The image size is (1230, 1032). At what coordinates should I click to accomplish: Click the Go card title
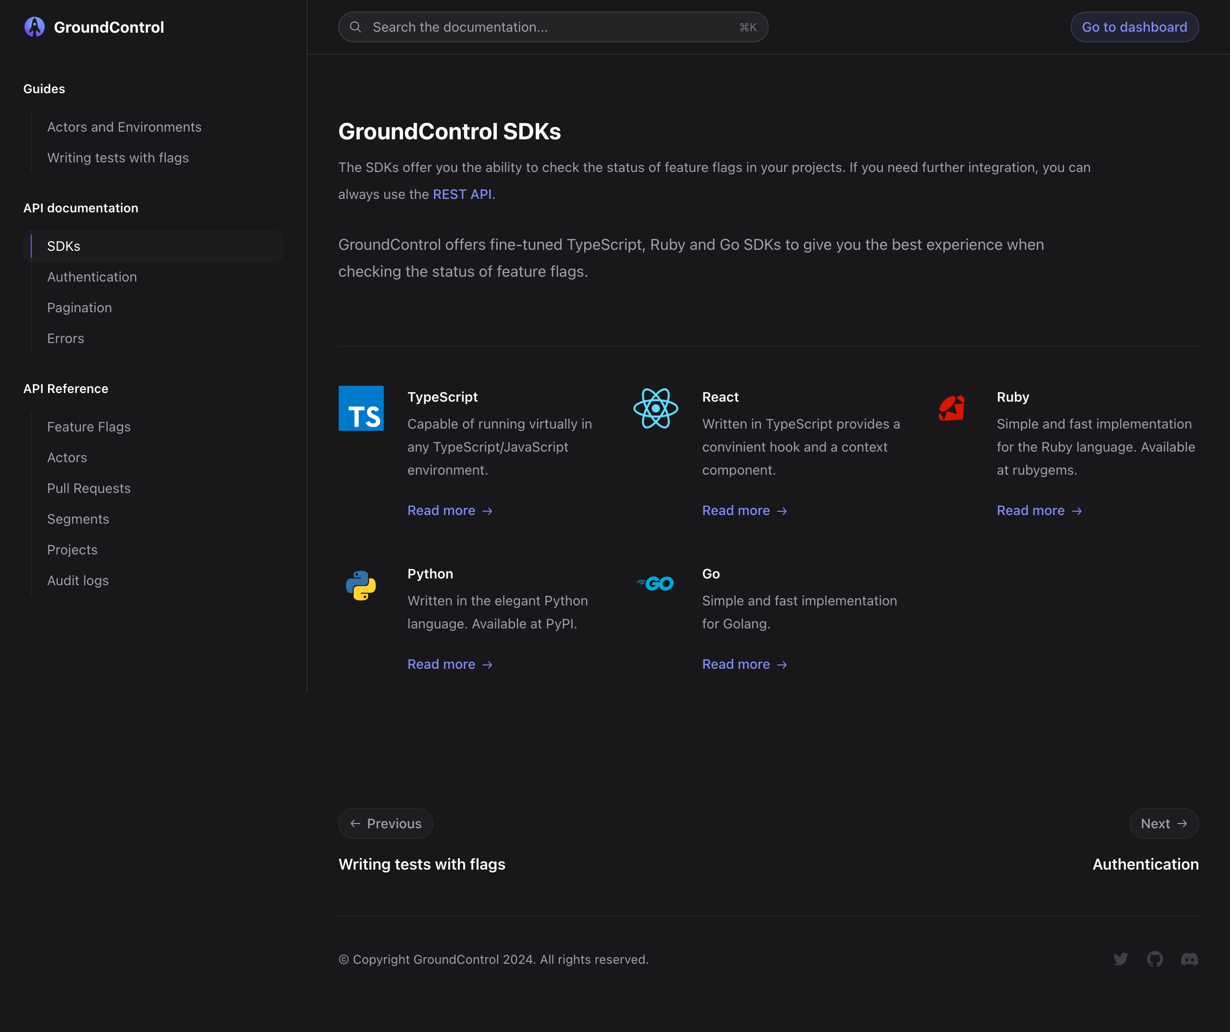711,574
